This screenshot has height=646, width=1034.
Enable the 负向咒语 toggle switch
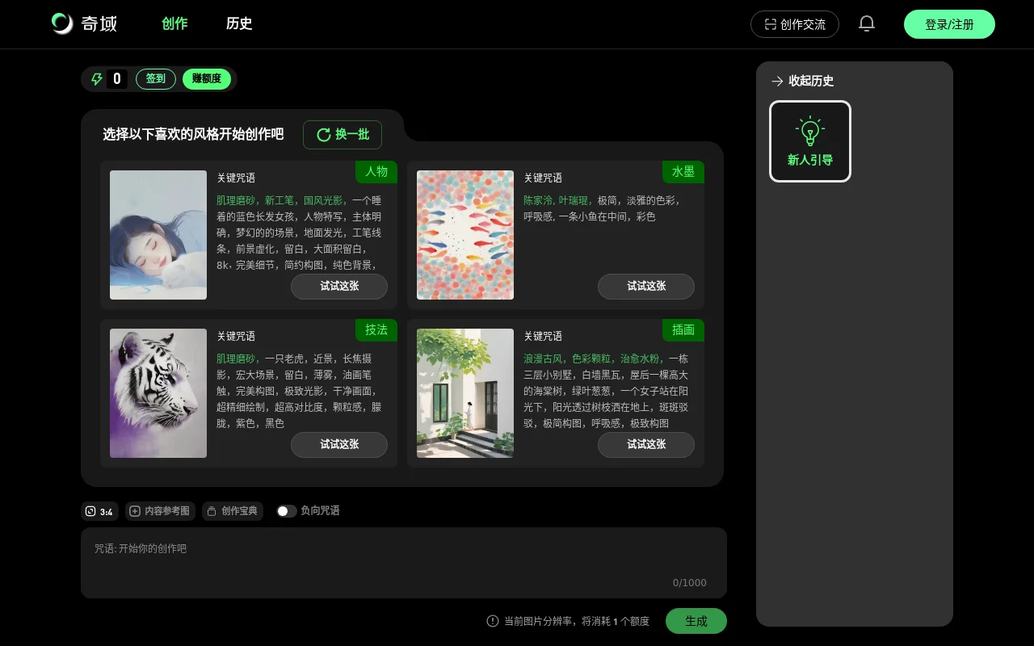[x=286, y=511]
